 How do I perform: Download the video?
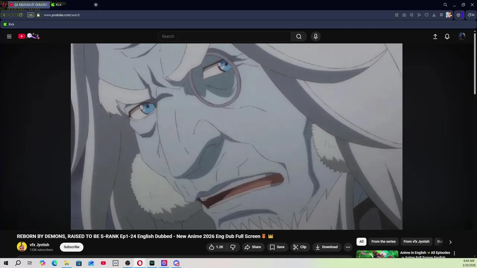[x=326, y=247]
